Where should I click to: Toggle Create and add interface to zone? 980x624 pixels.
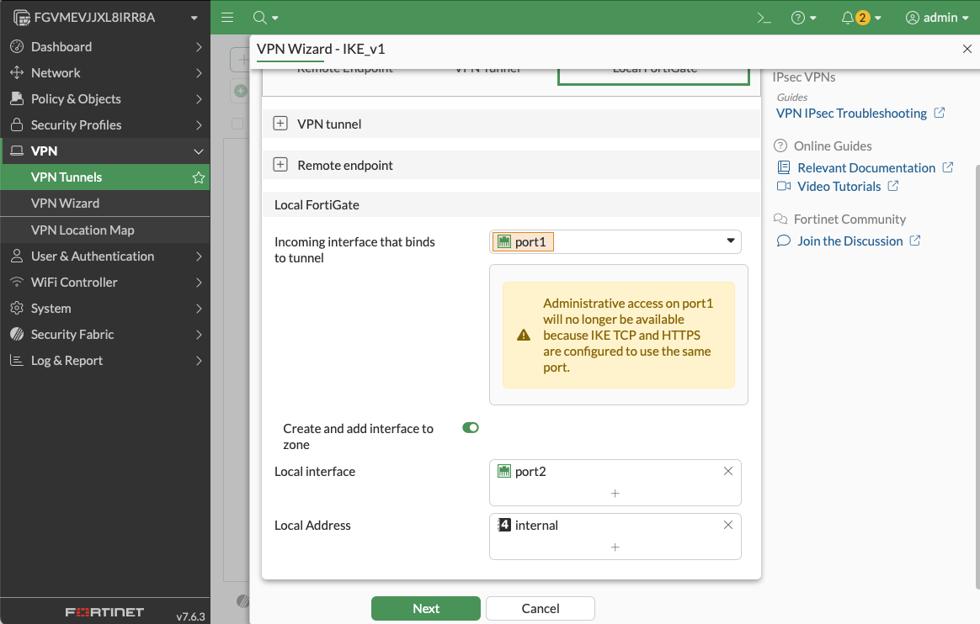[x=471, y=428]
